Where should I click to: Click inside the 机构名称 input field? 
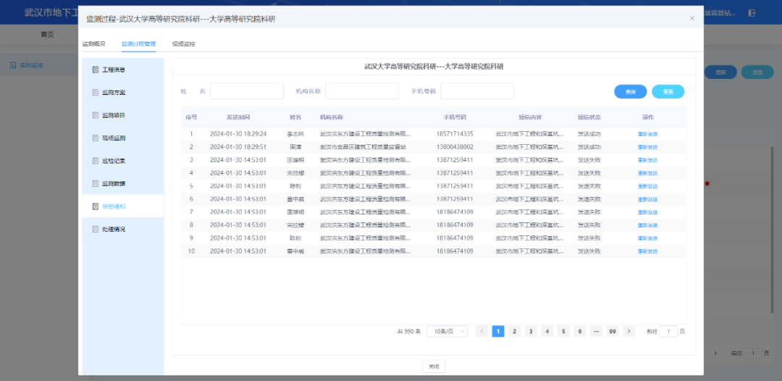(362, 91)
